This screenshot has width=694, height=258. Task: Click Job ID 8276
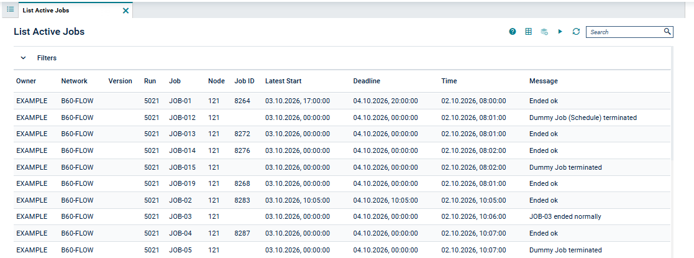[x=242, y=150]
